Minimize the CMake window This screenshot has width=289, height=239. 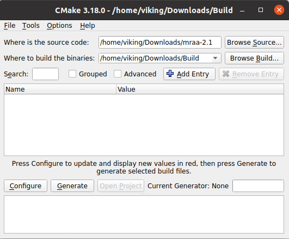tap(242, 11)
